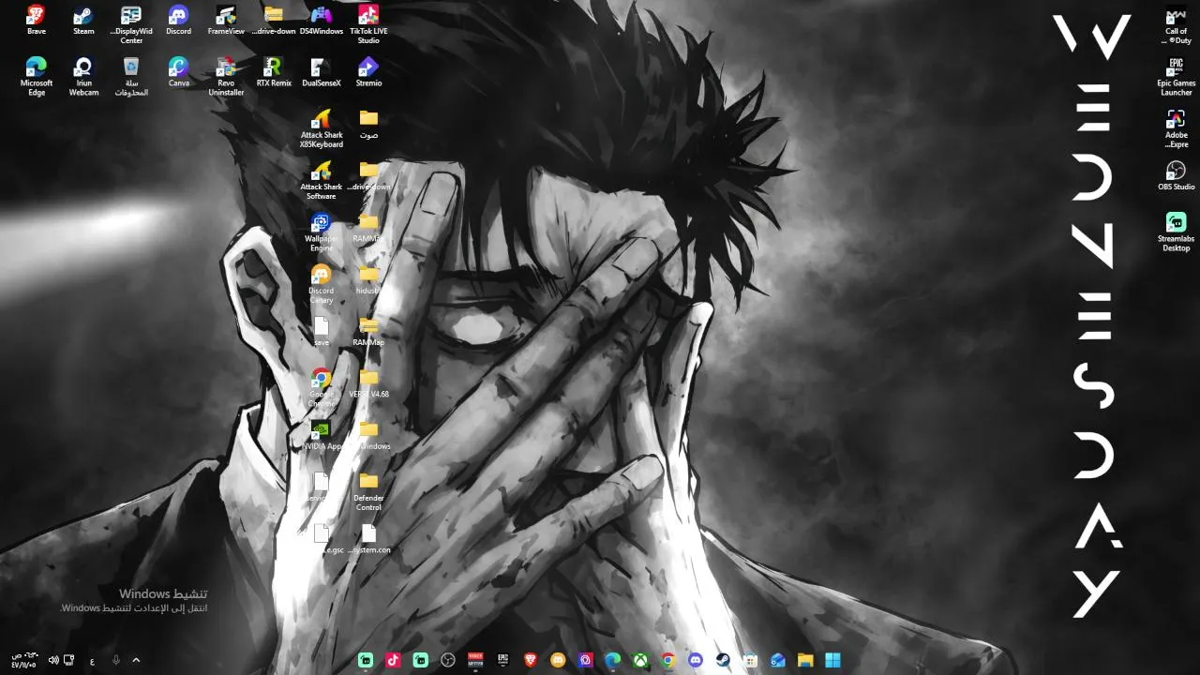Show hidden system tray icons chevron
This screenshot has width=1200, height=675.
point(136,660)
